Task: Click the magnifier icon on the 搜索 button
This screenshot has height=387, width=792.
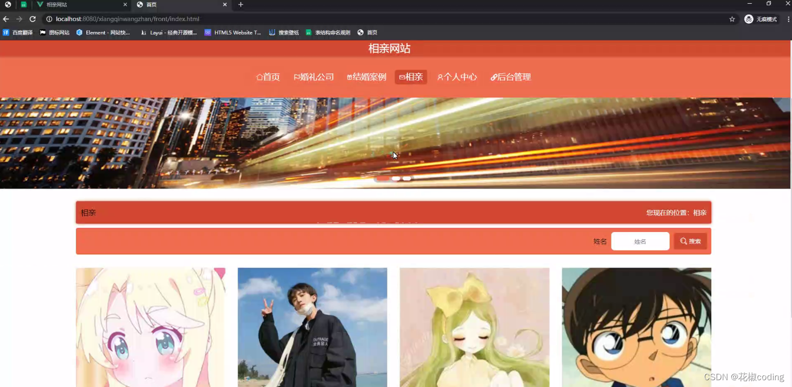Action: (684, 241)
